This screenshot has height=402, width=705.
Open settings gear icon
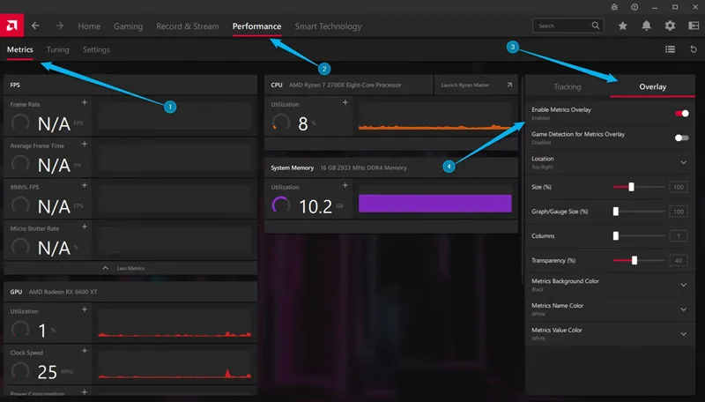click(670, 26)
